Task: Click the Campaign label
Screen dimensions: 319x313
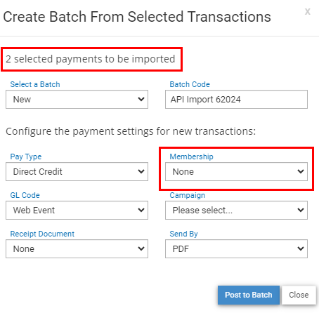Action: 188,195
